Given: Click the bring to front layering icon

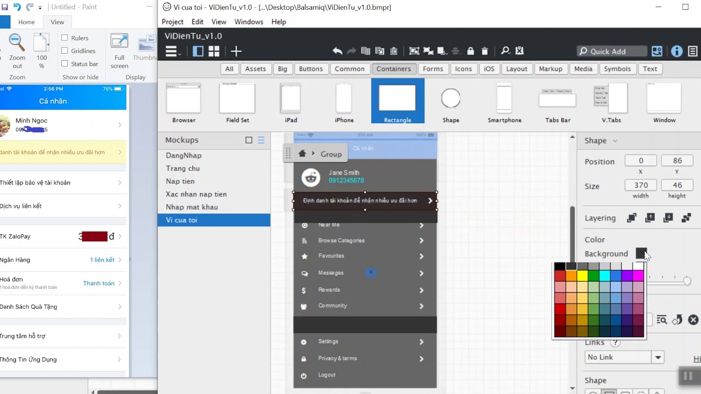Looking at the screenshot, I should point(631,218).
